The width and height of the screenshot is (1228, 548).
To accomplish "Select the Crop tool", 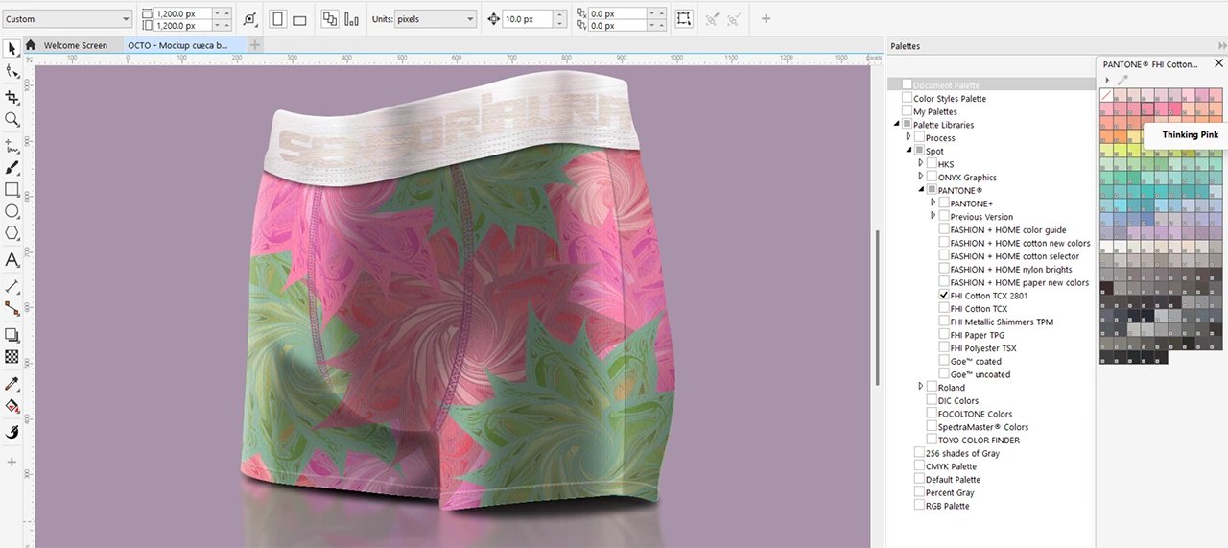I will click(12, 97).
